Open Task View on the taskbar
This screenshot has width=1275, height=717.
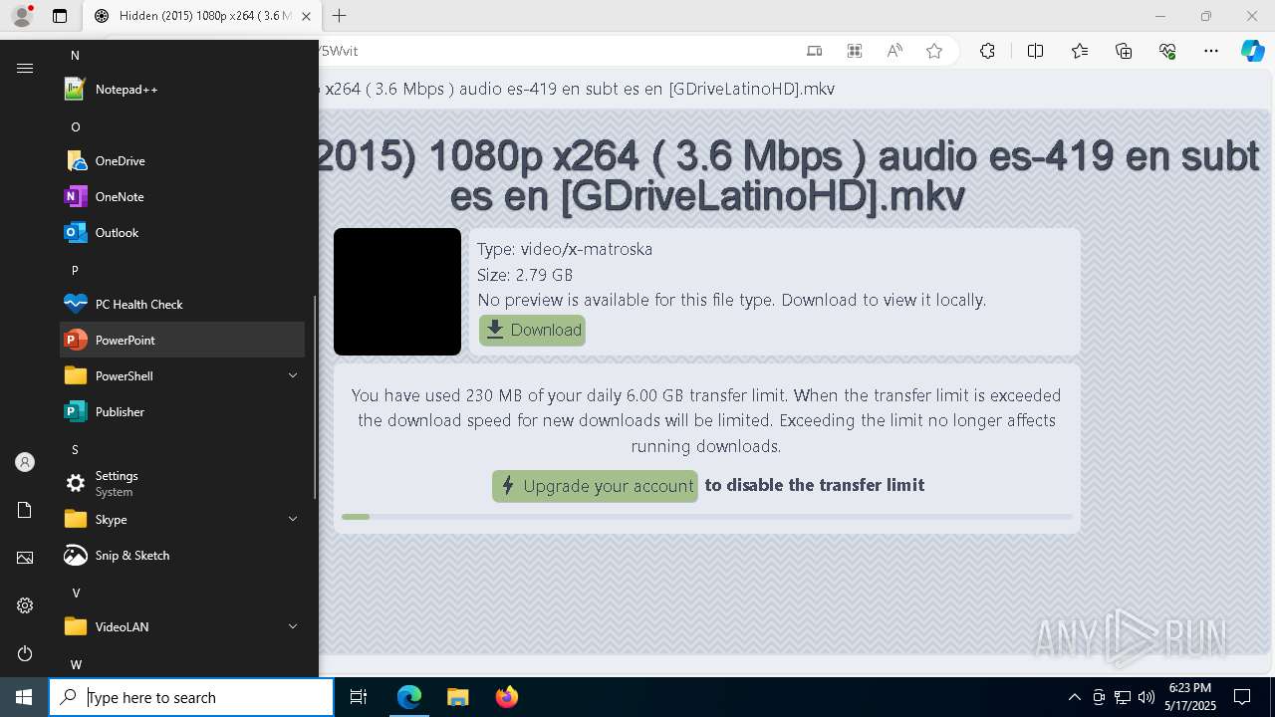pos(359,697)
